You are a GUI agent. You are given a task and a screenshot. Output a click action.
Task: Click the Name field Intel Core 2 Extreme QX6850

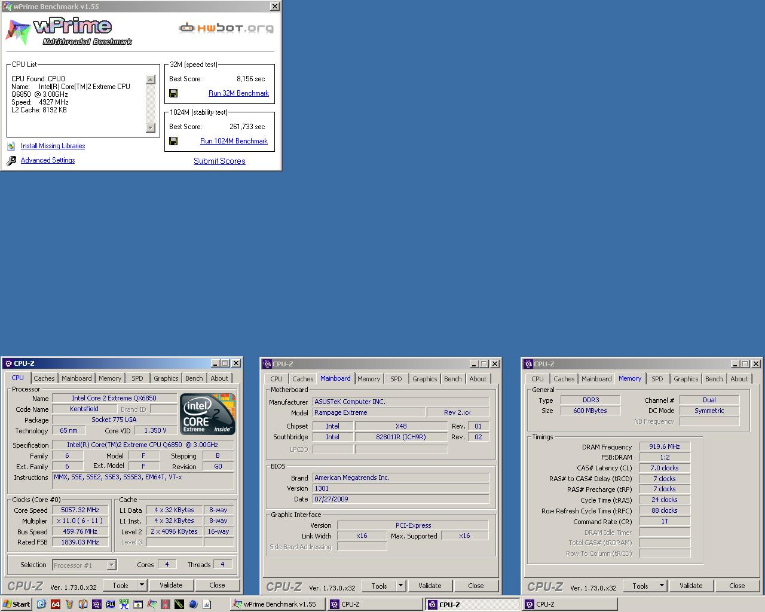[x=114, y=398]
